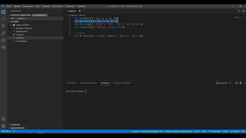The image size is (246, 138).
Task: Split the editor to the right
Action: click(x=243, y=11)
